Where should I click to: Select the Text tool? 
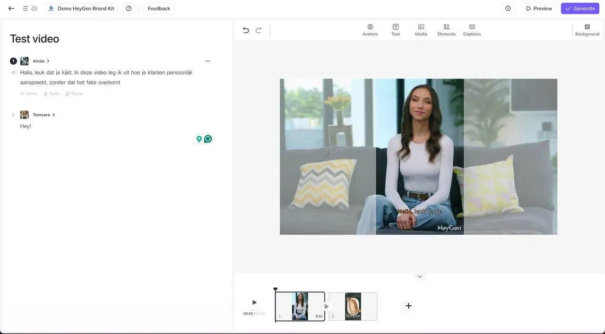click(396, 30)
